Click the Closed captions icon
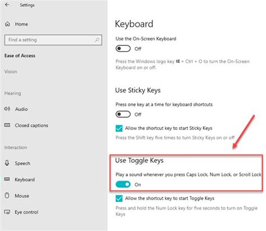This screenshot has height=231, width=266. (x=7, y=125)
